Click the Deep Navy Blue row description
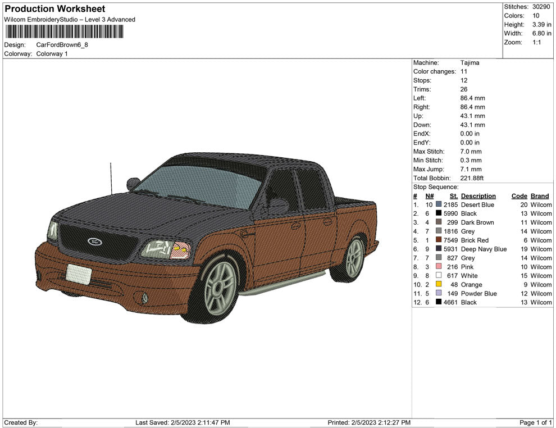Screen dimensions: 556x428 [484, 249]
